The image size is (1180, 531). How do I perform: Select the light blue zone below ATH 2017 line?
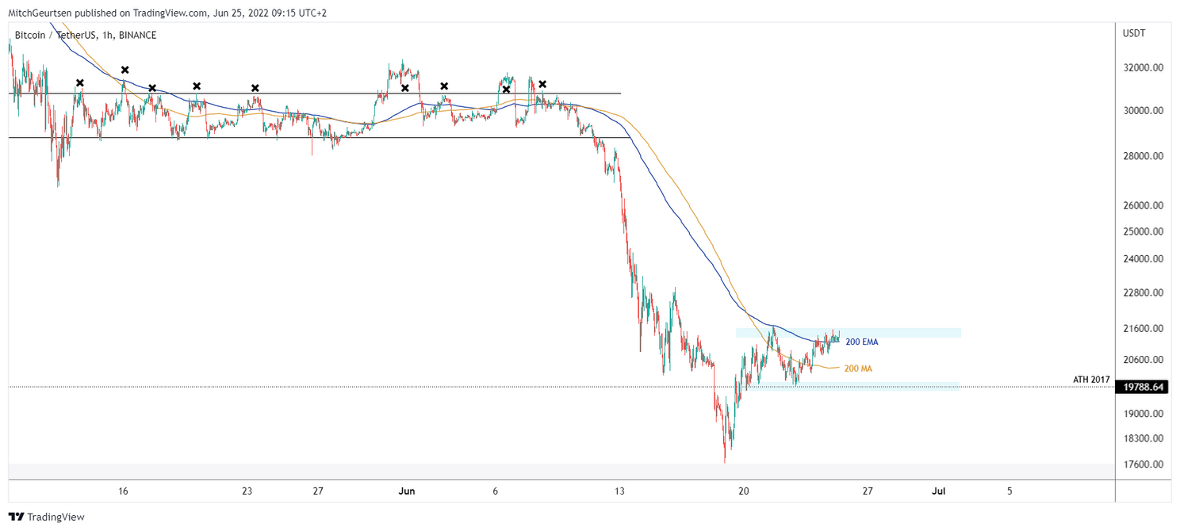click(x=852, y=387)
